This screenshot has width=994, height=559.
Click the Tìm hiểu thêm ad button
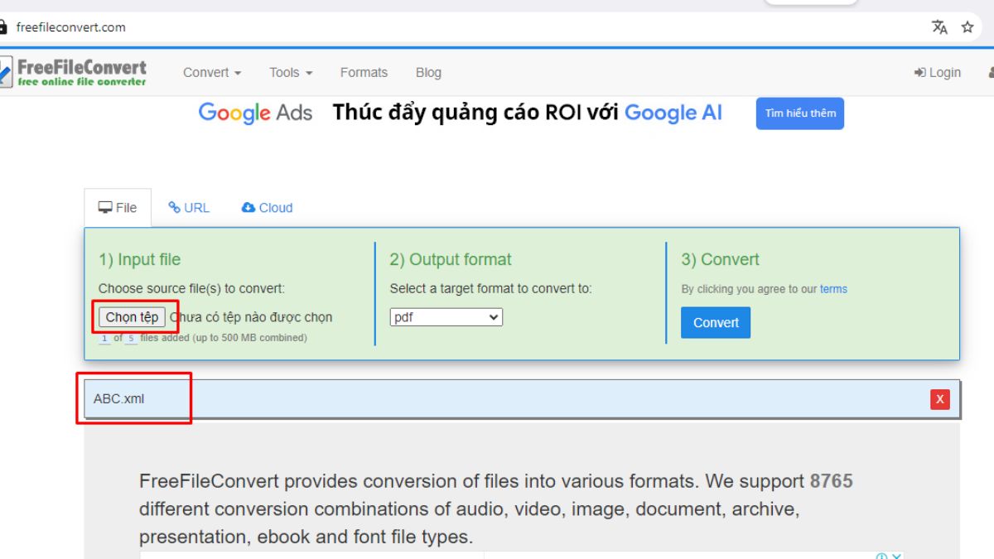coord(799,113)
